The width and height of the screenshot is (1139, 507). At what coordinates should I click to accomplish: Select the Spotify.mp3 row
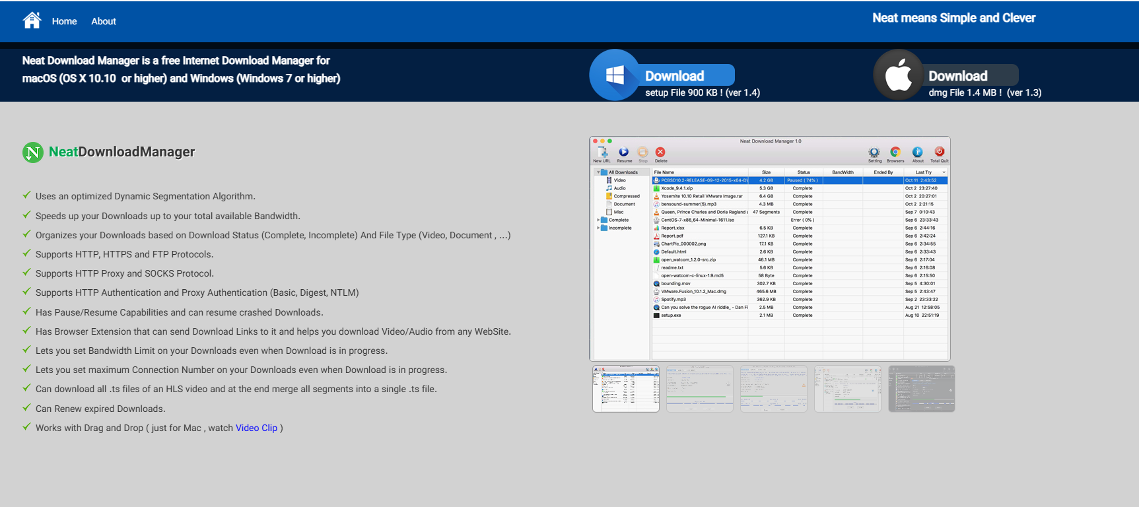(800, 299)
